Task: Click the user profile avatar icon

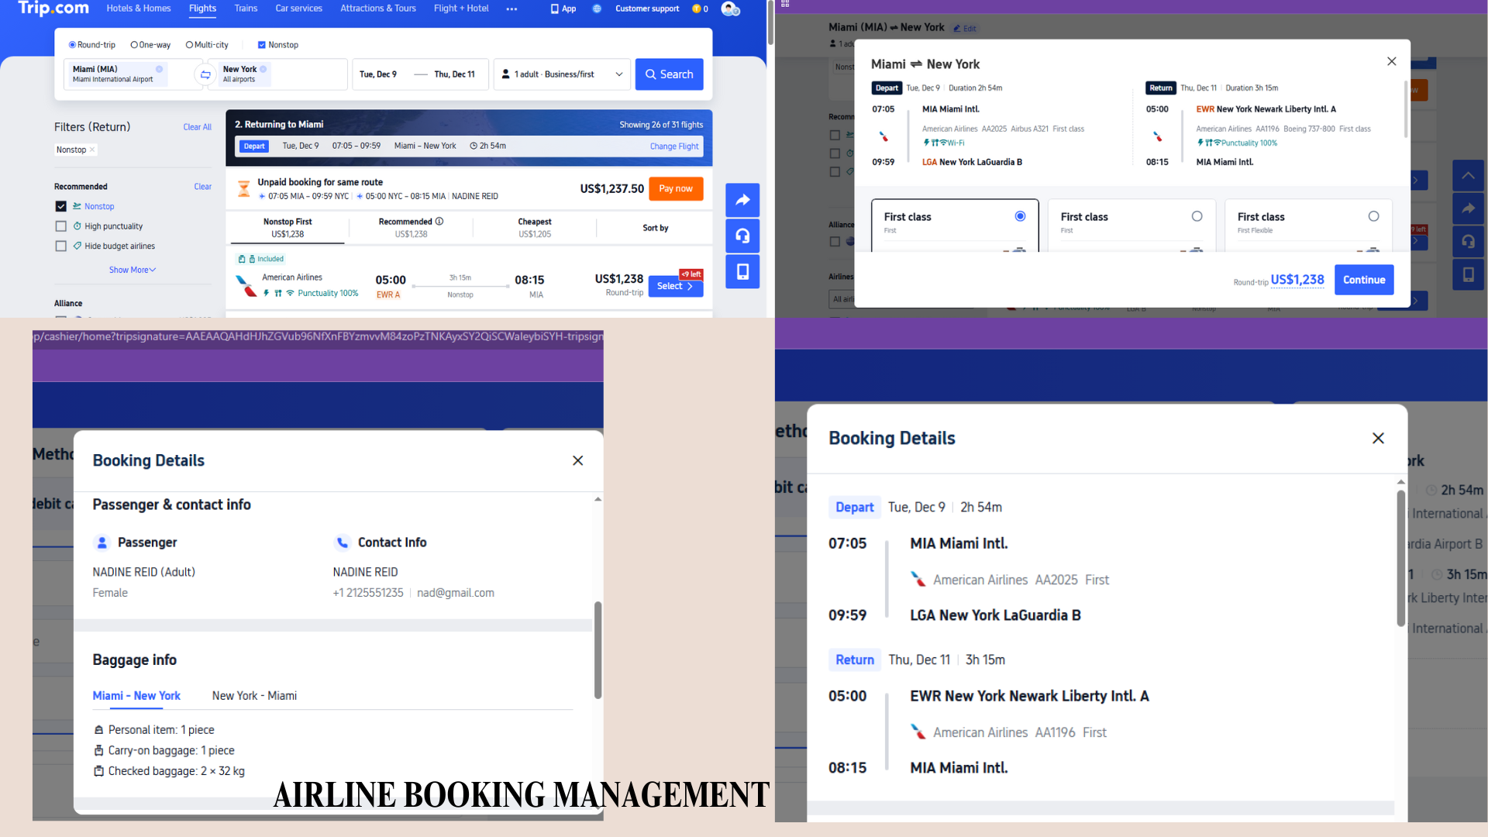Action: point(728,9)
